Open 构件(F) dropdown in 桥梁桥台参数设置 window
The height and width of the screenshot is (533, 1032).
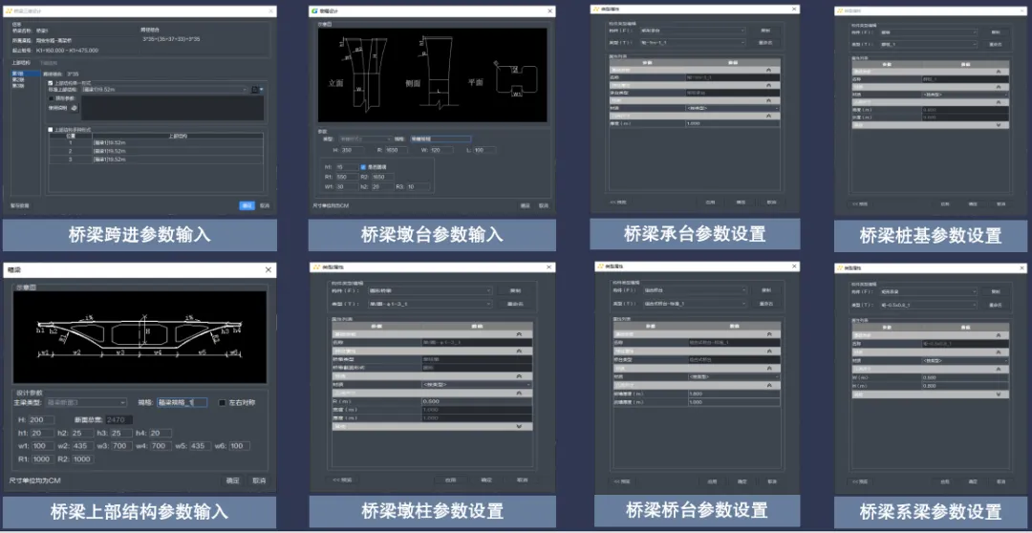tap(693, 290)
